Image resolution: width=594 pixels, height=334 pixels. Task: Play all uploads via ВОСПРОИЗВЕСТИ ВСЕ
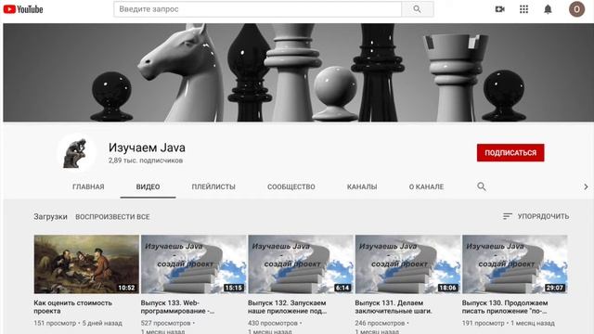click(112, 217)
